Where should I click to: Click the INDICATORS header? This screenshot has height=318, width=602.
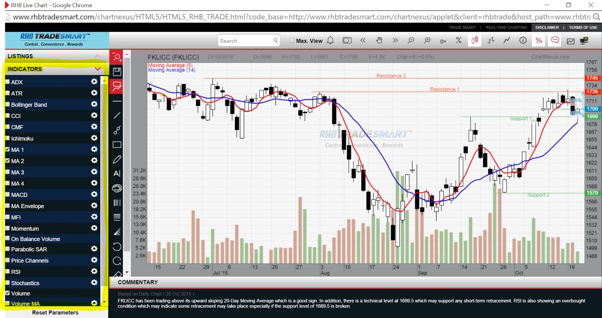point(57,69)
